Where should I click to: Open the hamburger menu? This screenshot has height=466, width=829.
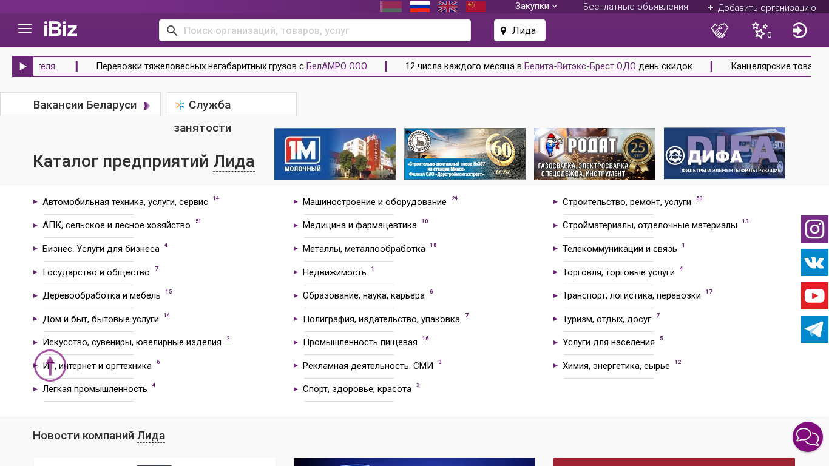pos(25,29)
